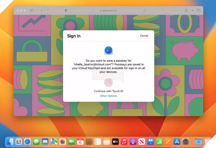
Task: Launch Keynote from the dock
Action: pyautogui.click(x=151, y=141)
